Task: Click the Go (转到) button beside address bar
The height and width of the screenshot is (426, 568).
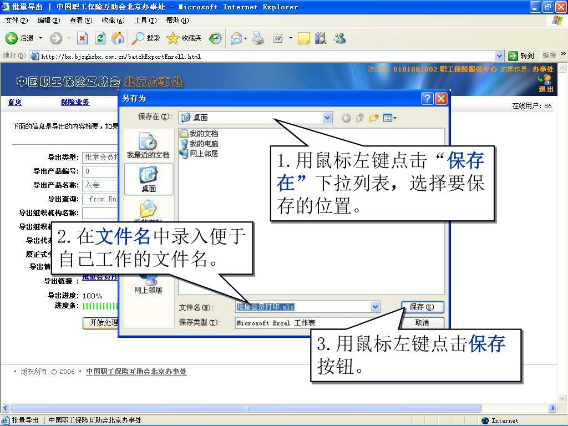Action: [x=521, y=56]
